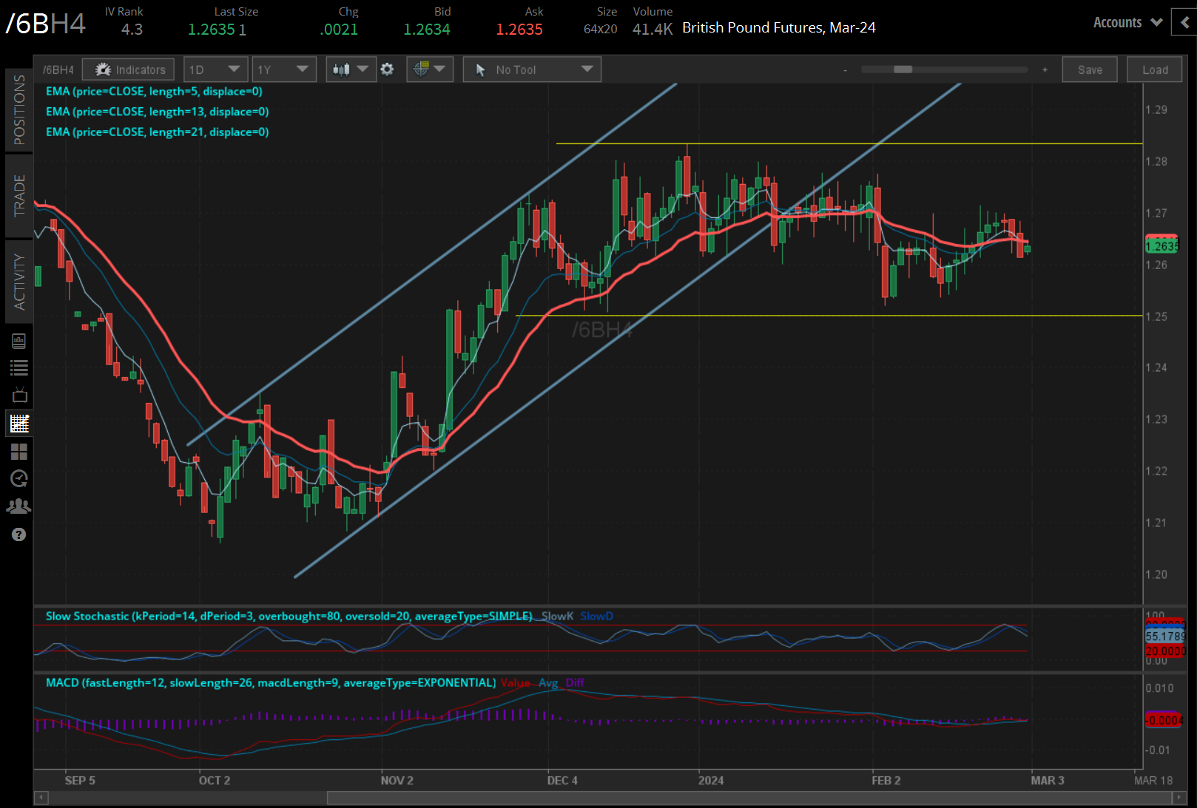The height and width of the screenshot is (808, 1197).
Task: Click the Save chart button
Action: (x=1089, y=69)
